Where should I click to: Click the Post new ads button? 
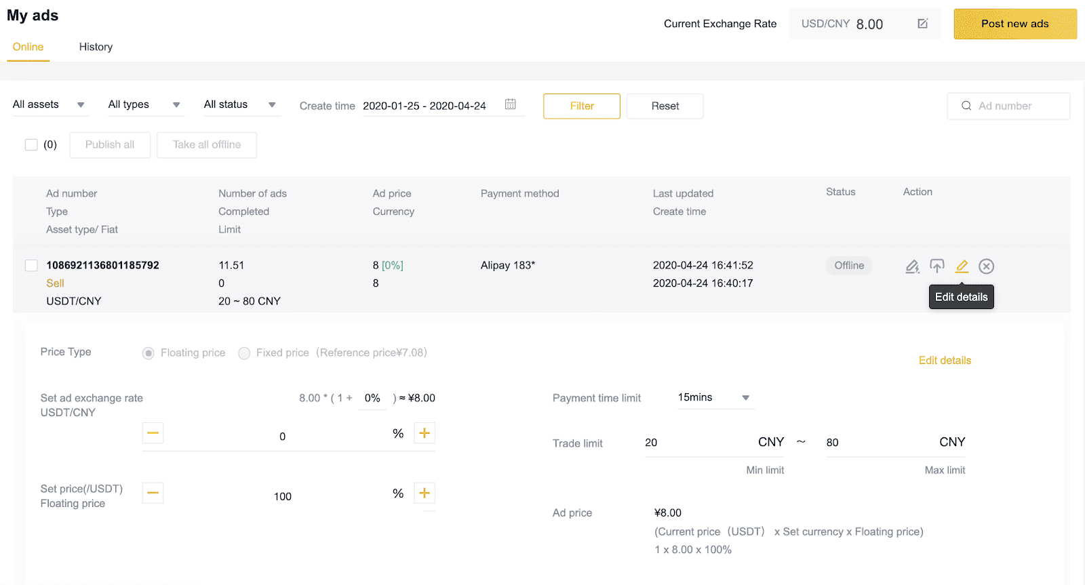coord(1015,24)
